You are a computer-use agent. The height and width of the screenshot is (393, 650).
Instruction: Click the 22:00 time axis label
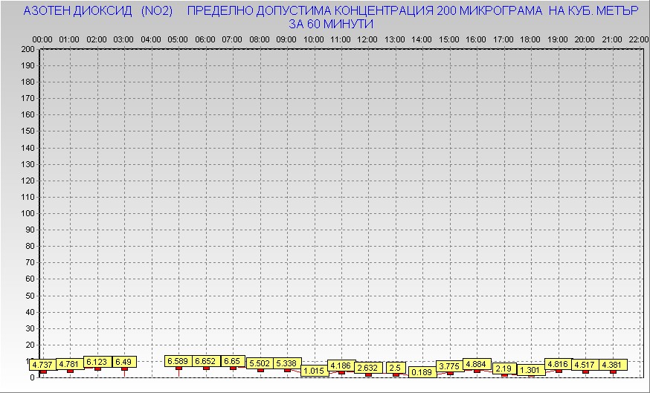tap(638, 39)
